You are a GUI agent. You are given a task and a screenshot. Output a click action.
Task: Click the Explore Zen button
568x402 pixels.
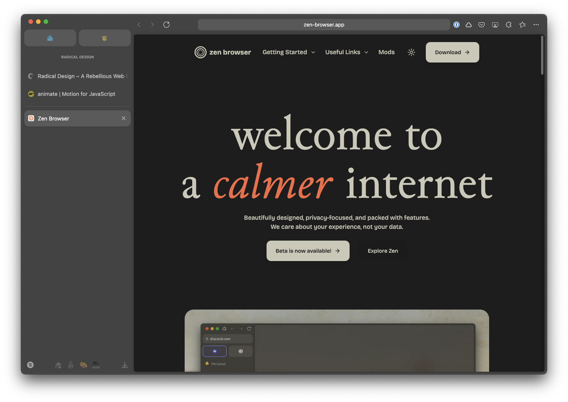[x=383, y=251]
